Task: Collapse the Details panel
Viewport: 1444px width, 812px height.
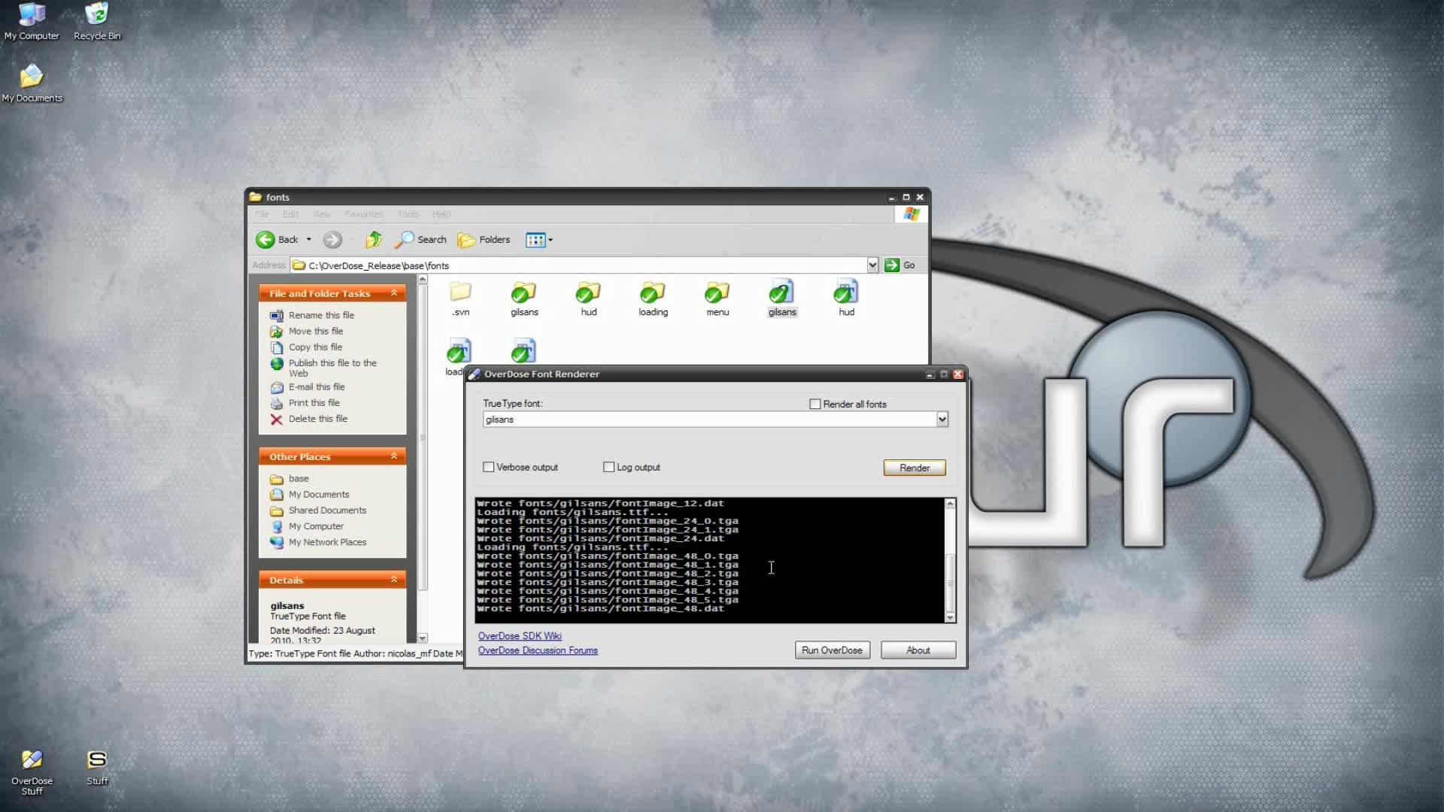Action: tap(393, 580)
